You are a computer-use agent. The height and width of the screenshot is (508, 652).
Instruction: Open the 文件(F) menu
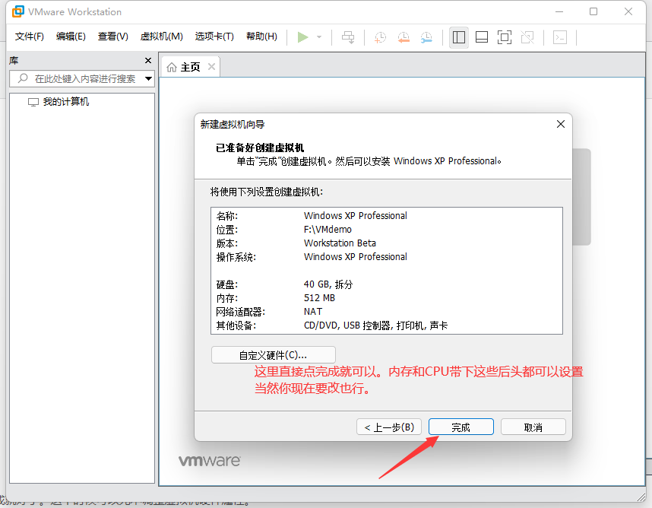click(30, 37)
